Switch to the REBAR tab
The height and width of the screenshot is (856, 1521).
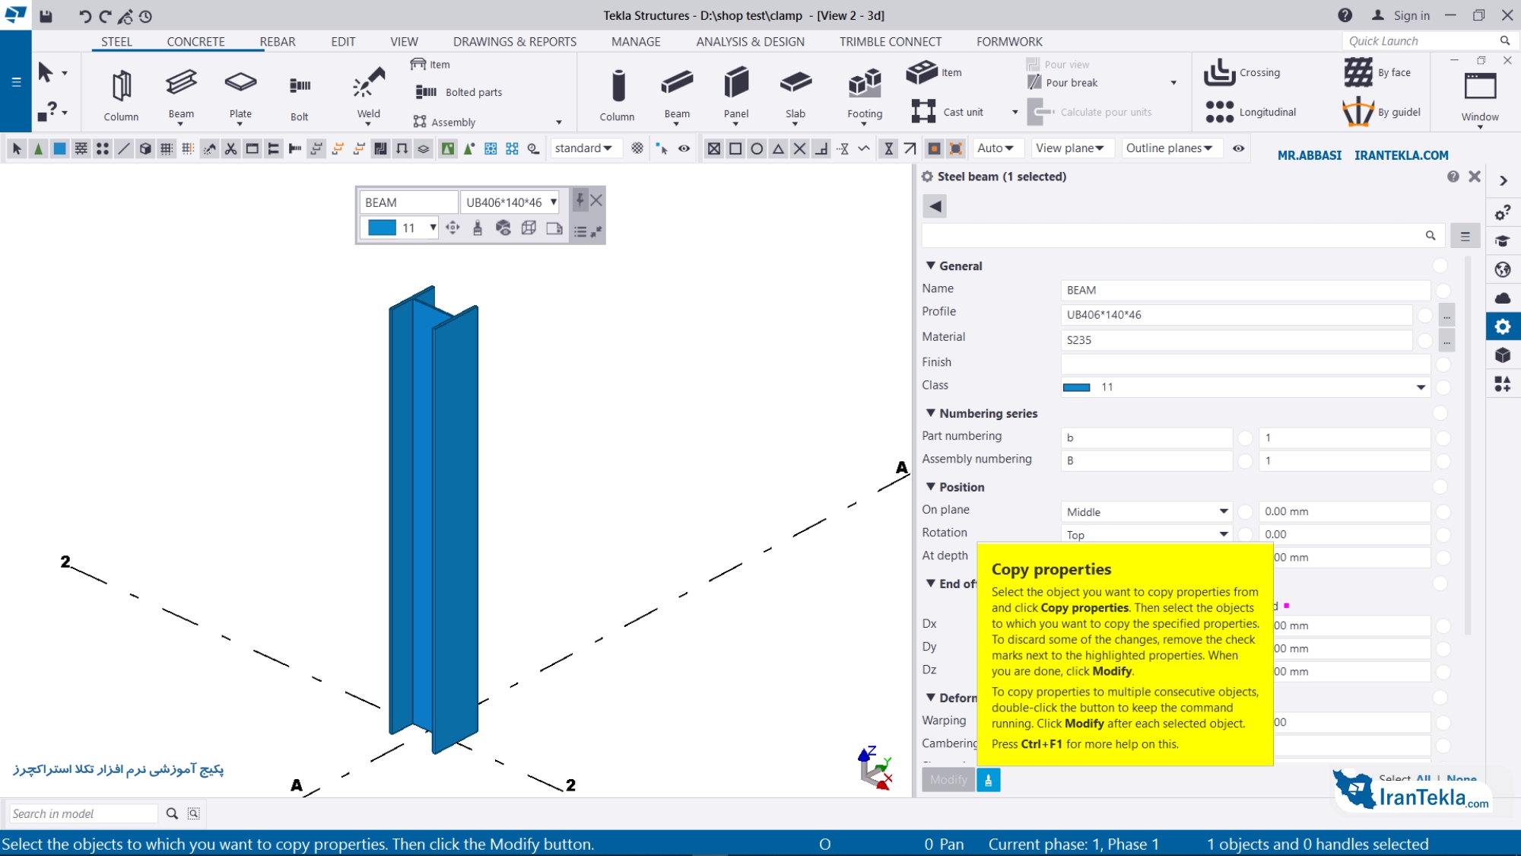click(278, 42)
